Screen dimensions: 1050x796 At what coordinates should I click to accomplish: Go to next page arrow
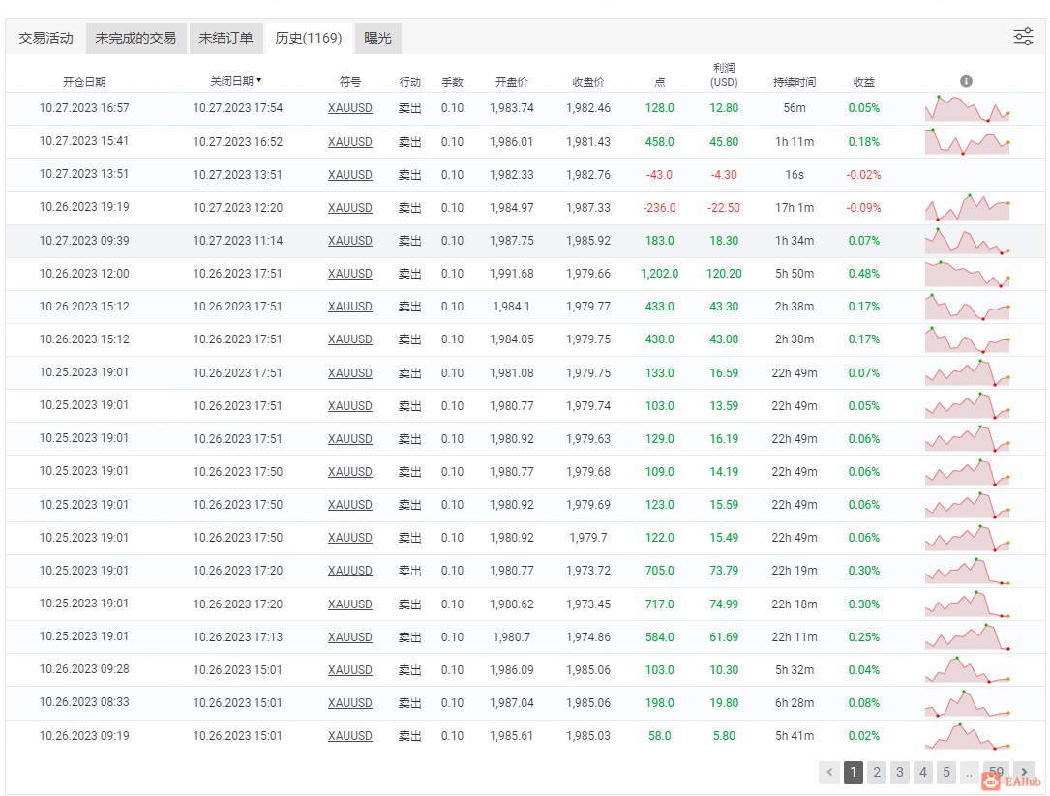click(x=1024, y=772)
